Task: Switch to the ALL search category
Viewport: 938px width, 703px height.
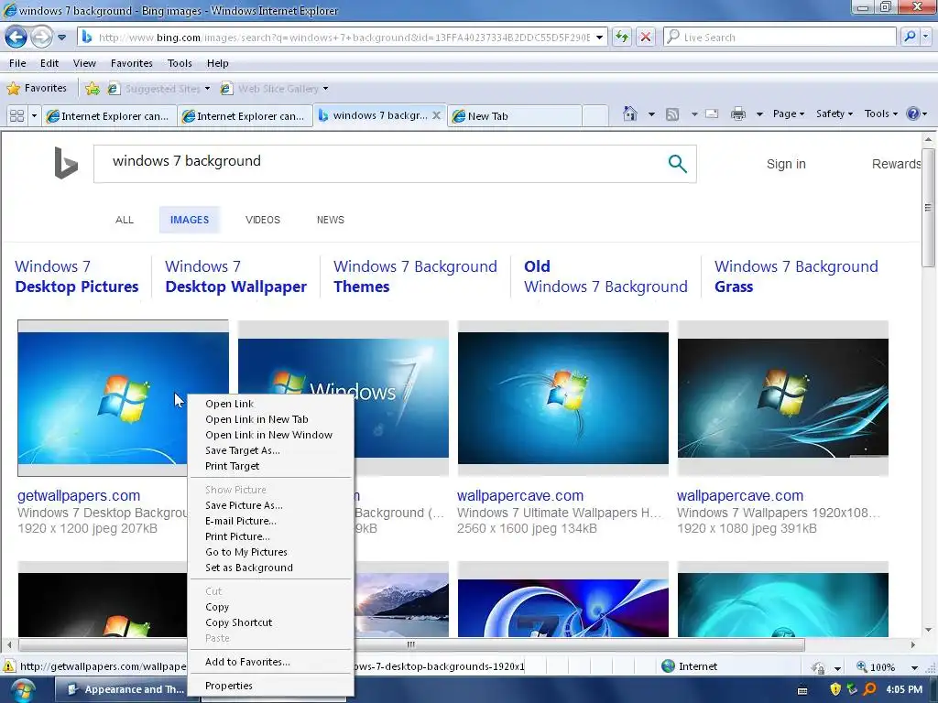Action: pos(125,220)
